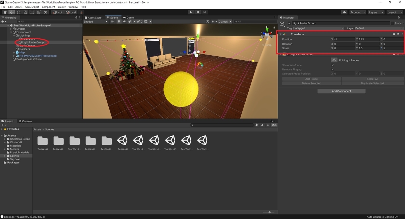Image resolution: width=405 pixels, height=219 pixels.
Task: Toggle scene lighting bulb icon
Action: tap(119, 22)
